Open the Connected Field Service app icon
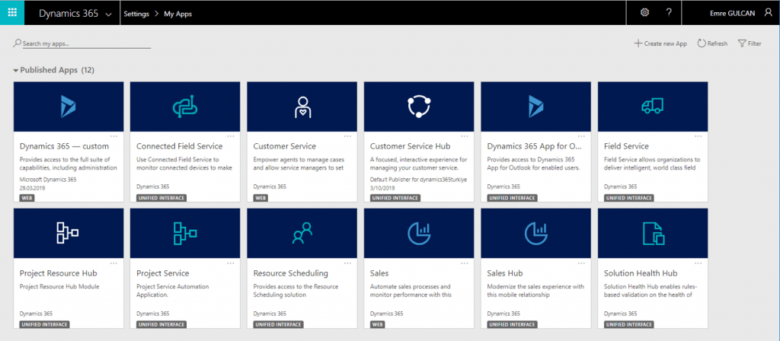This screenshot has width=780, height=341. (185, 107)
